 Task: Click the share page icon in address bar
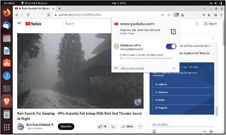point(168,15)
